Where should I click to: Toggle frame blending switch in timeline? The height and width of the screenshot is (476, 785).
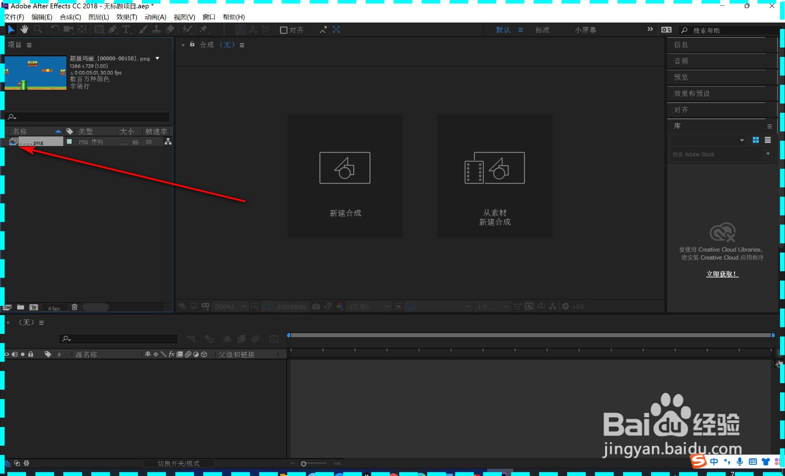coord(241,339)
